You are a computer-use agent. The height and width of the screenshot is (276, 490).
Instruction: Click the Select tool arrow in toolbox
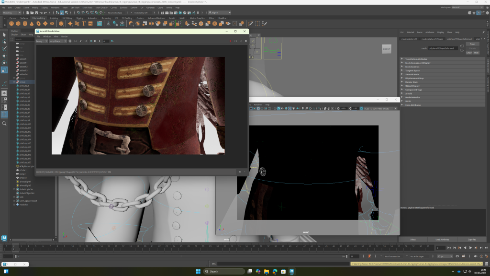(4, 34)
